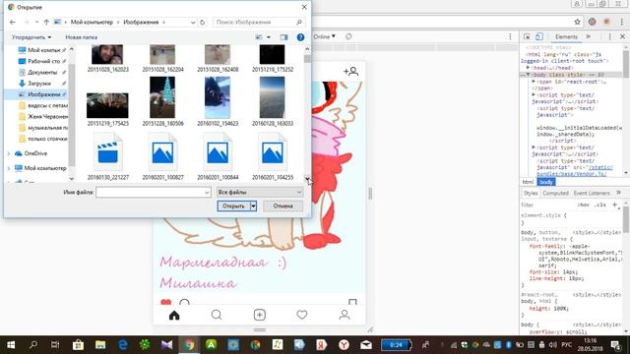The image size is (630, 354).
Task: Open the view options dropdown arrow
Action: [269, 37]
